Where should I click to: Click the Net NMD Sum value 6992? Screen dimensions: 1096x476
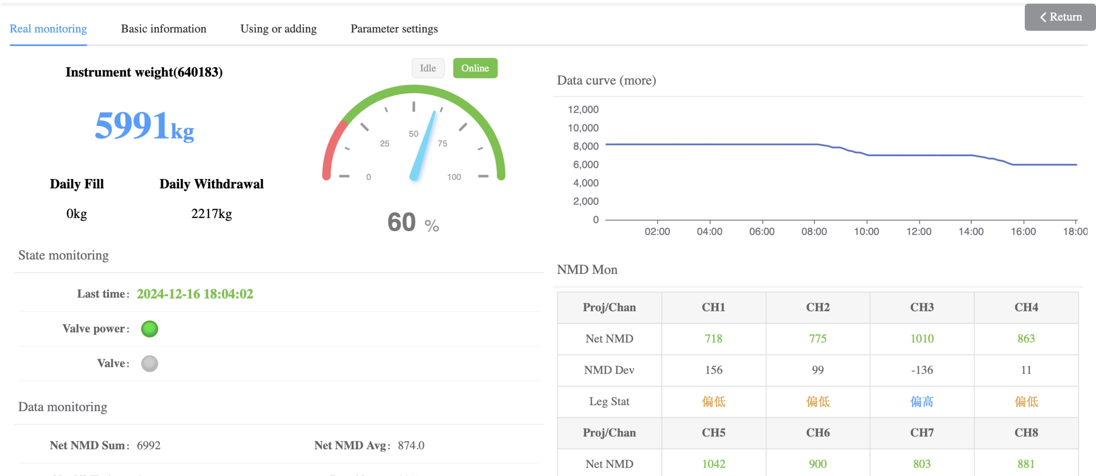(148, 445)
